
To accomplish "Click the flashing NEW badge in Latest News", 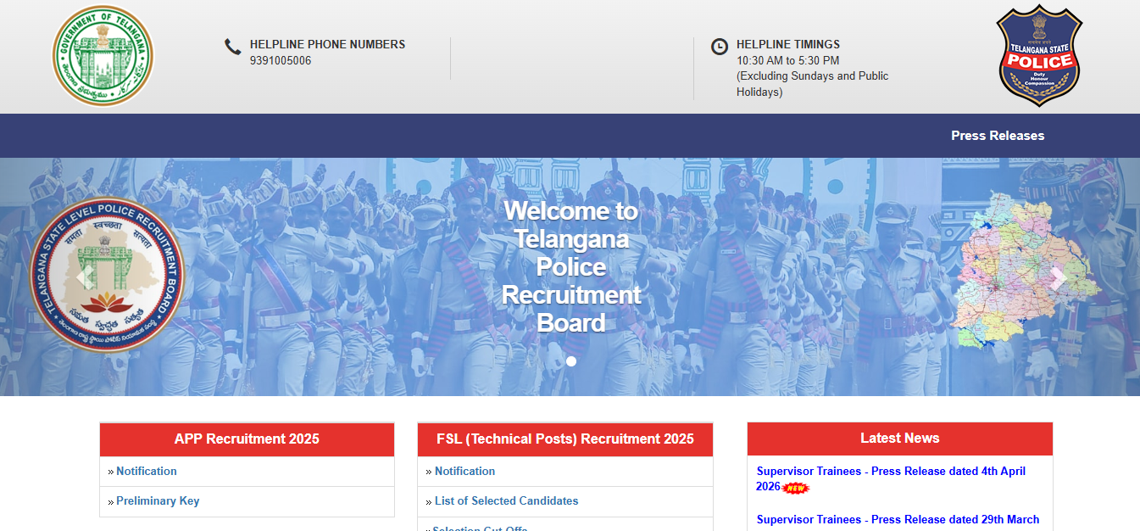I will click(795, 488).
